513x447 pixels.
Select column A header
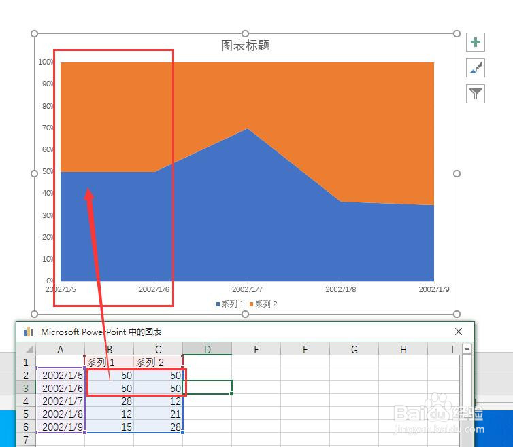60,349
